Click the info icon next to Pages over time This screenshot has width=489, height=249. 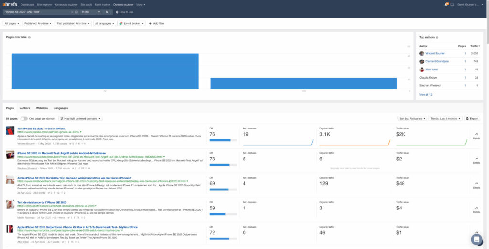pos(29,37)
